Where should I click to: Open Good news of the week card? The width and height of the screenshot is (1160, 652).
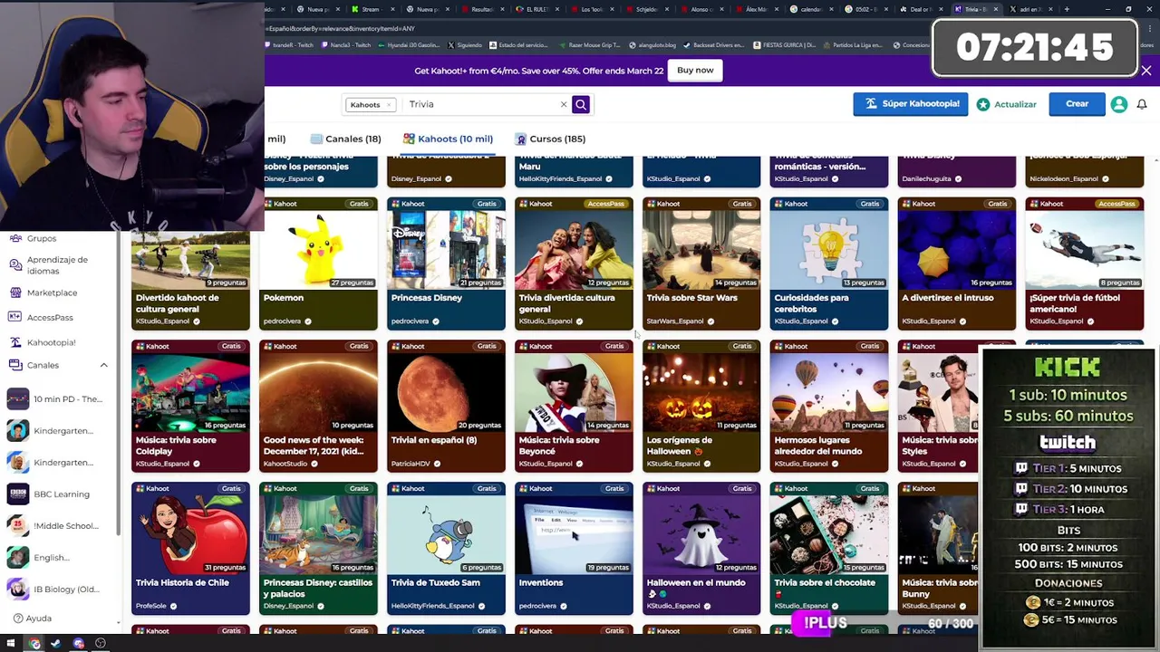(x=318, y=406)
